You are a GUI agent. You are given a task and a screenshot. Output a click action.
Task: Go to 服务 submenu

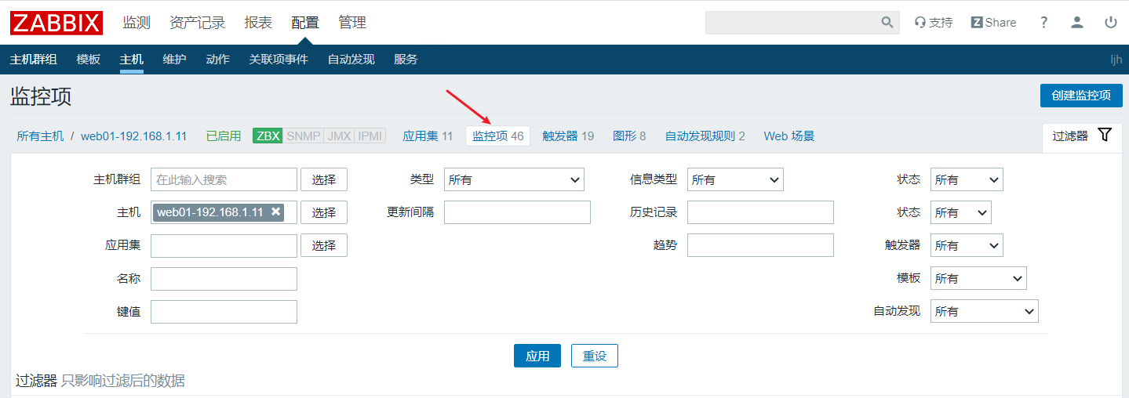(406, 60)
